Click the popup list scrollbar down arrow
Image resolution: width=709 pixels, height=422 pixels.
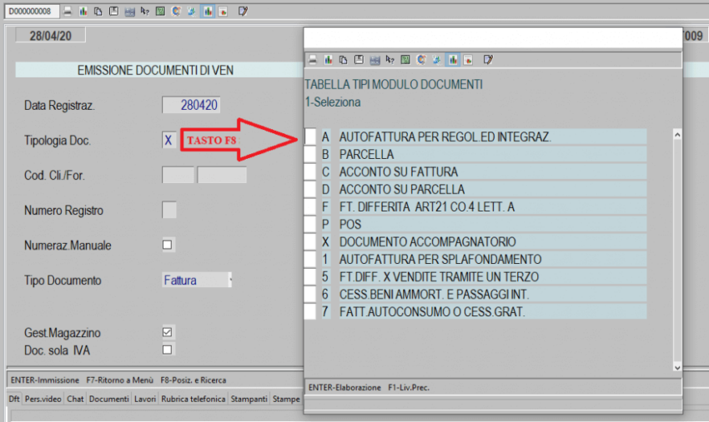pos(677,367)
